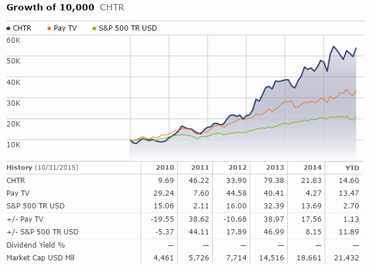
Task: Click CHTR 2014 value 21.83
Action: coord(311,181)
